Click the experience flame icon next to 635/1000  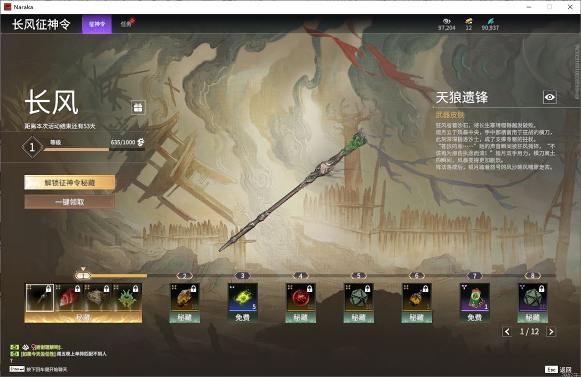[141, 142]
